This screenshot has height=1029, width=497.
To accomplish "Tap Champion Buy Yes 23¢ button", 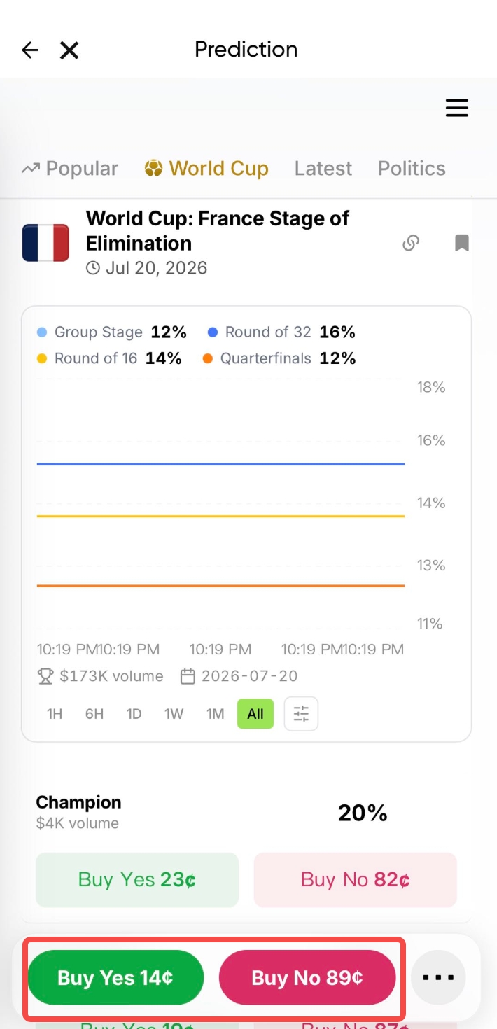I will [137, 879].
